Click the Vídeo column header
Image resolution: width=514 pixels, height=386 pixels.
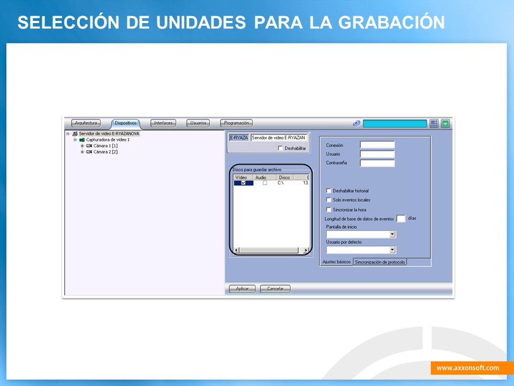[243, 177]
